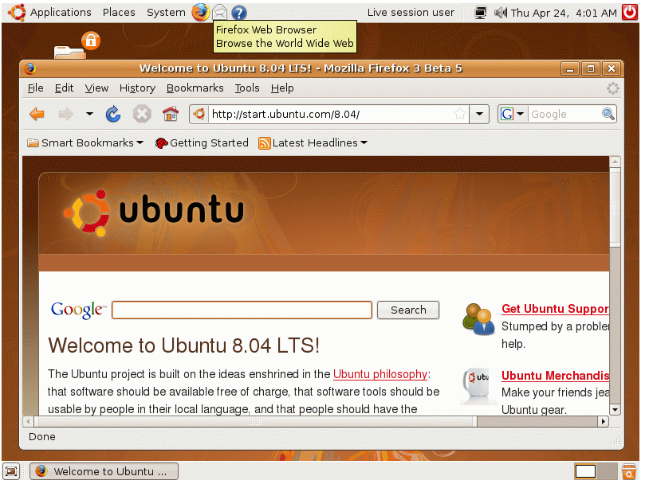This screenshot has width=645, height=480.
Task: Click the search magnifier icon
Action: click(608, 114)
